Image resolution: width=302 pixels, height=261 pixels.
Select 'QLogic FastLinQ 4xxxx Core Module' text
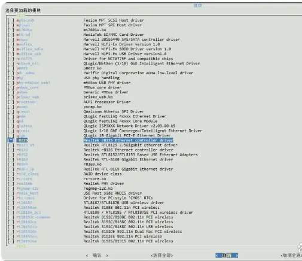coord(120,121)
